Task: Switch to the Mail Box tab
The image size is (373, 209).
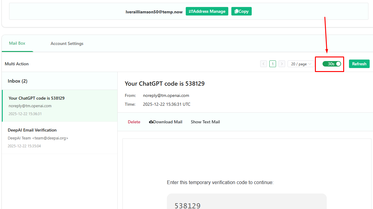Action: point(17,43)
